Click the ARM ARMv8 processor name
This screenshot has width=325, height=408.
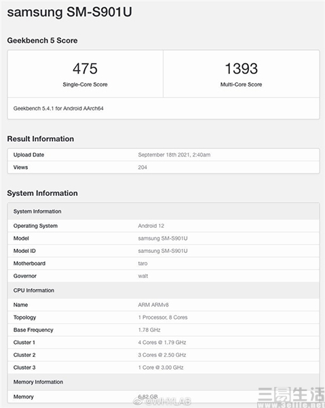153,305
